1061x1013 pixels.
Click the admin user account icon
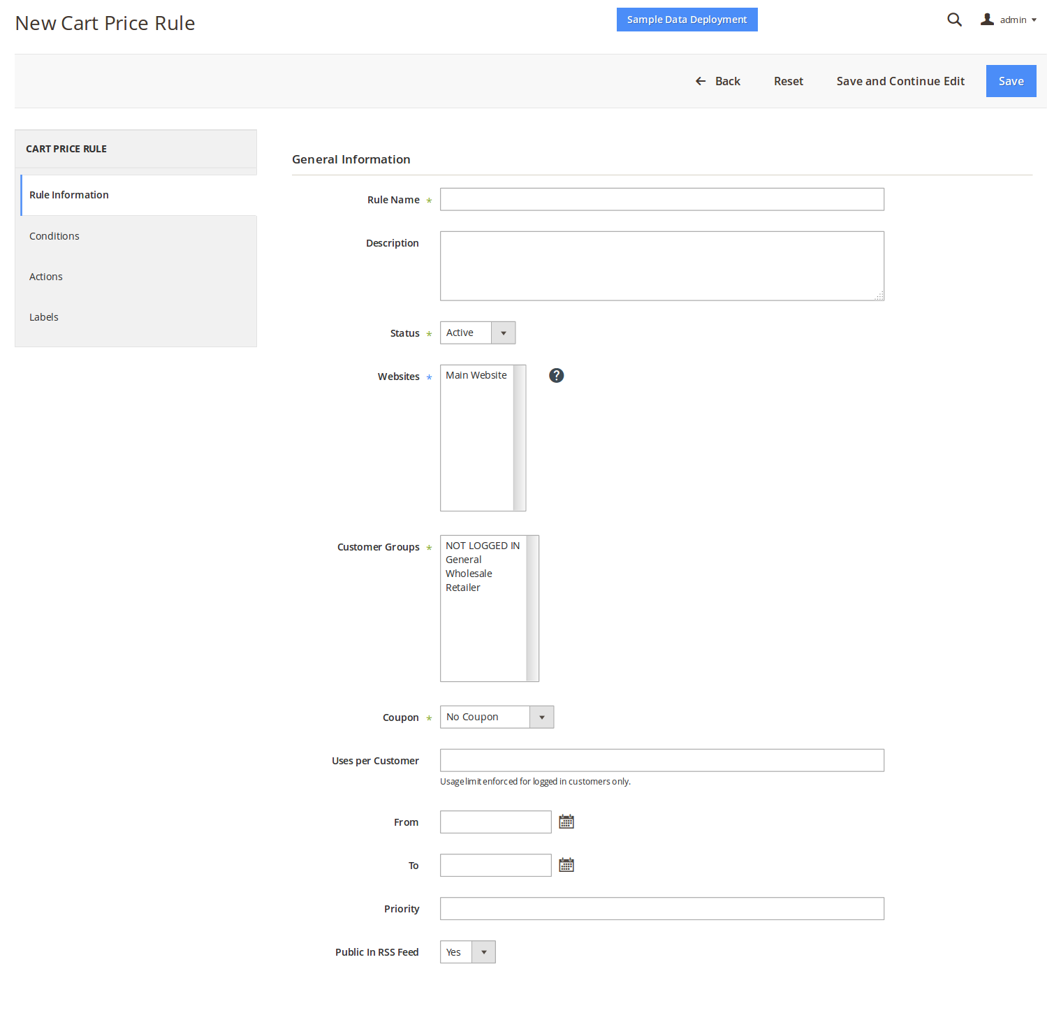pyautogui.click(x=987, y=20)
